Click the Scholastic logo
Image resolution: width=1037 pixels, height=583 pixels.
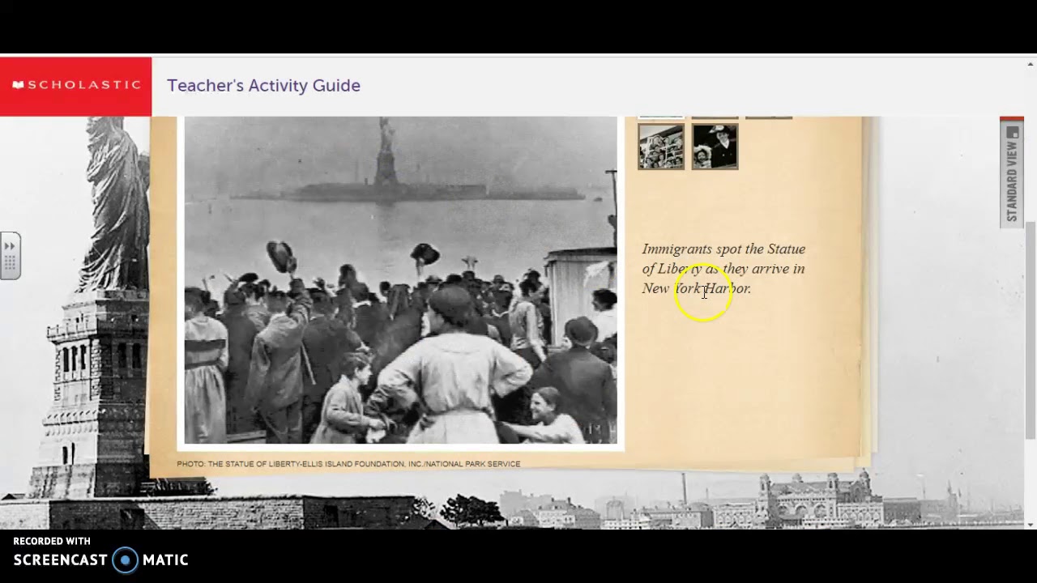coord(75,85)
